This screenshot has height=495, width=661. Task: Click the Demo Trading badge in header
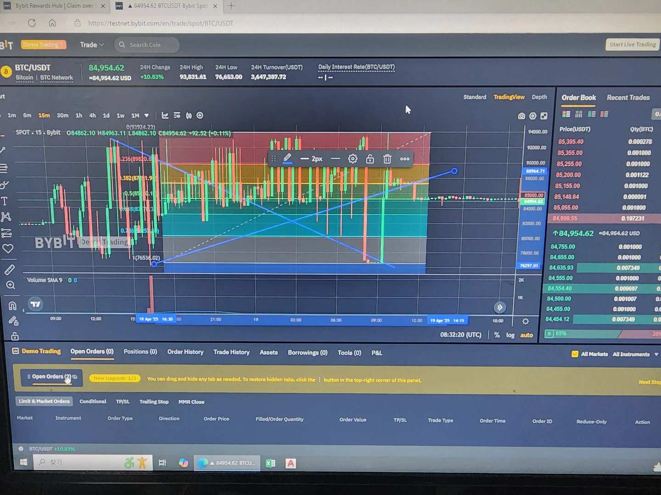(x=43, y=44)
